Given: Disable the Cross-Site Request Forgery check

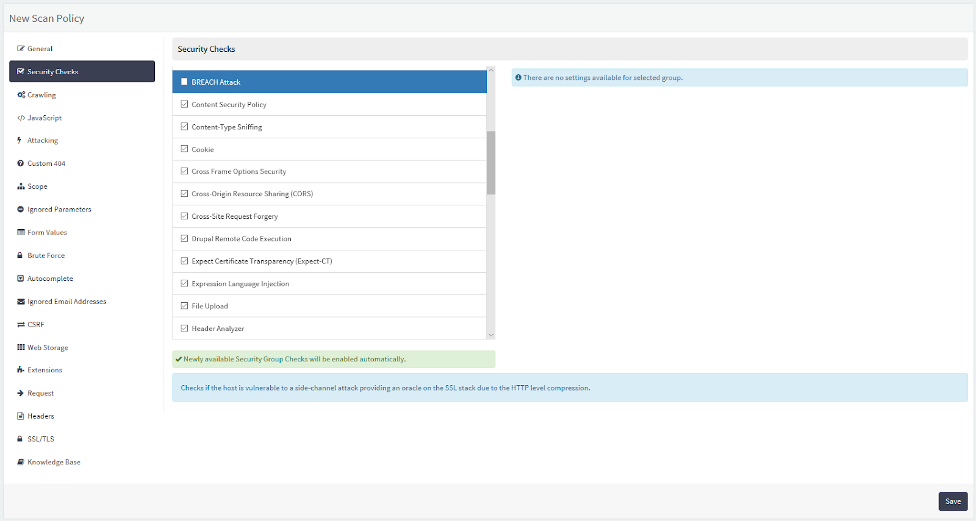Looking at the screenshot, I should coord(184,216).
